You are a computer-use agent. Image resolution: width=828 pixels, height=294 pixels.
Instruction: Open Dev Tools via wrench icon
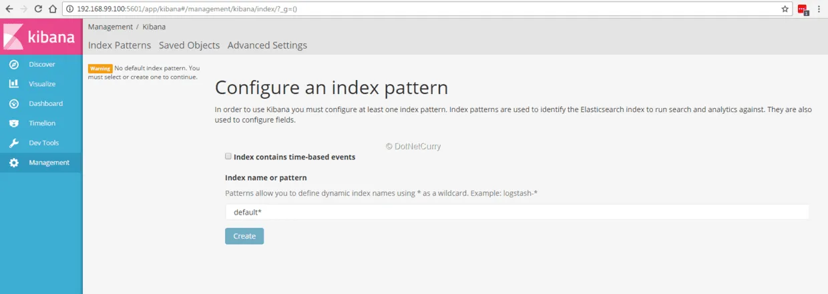pyautogui.click(x=14, y=143)
